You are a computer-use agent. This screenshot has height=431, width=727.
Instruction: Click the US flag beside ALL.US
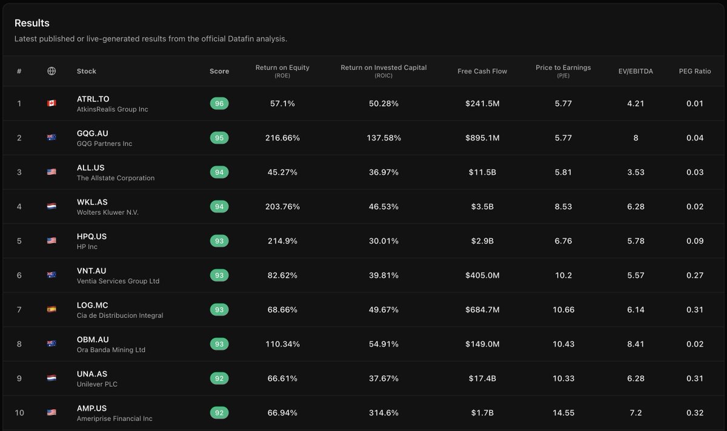pyautogui.click(x=51, y=173)
